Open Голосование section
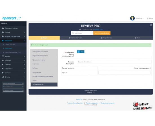Image resolution: width=155 pixels, height=126 pixels. click(44, 72)
